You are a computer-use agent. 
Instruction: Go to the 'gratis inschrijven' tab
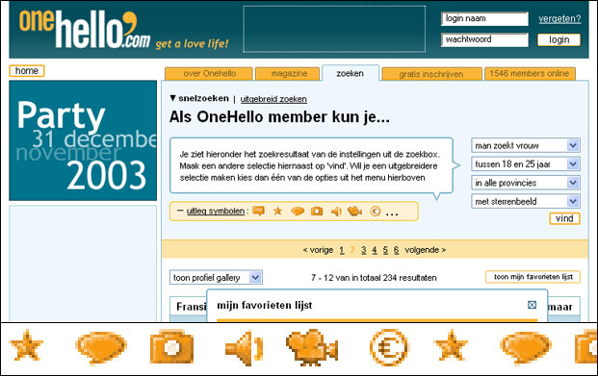click(x=431, y=74)
